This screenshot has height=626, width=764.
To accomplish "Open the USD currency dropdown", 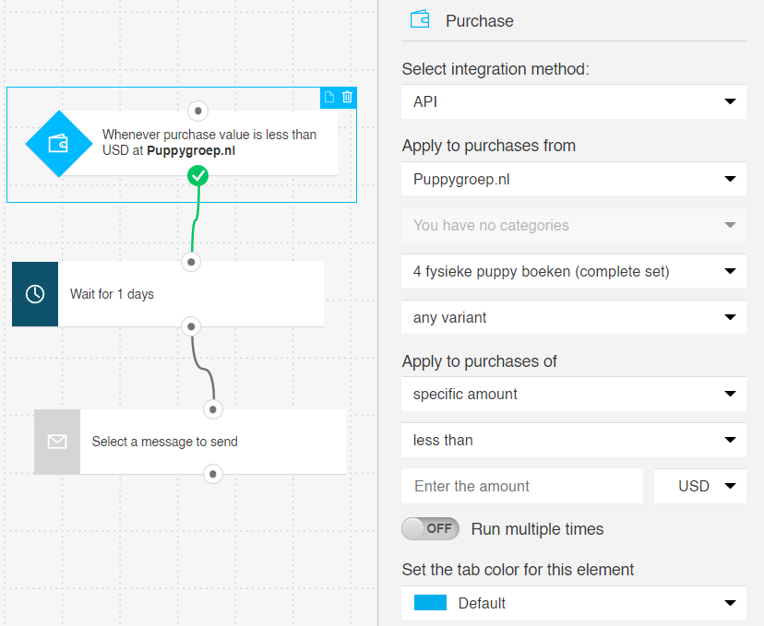I will point(699,486).
